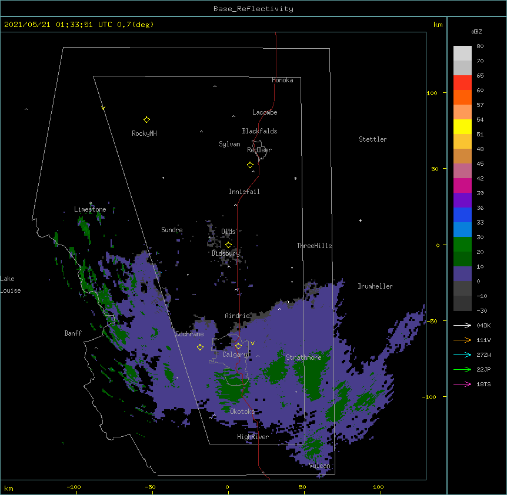Click the Didsbury label
This screenshot has height=495, width=507.
226,253
